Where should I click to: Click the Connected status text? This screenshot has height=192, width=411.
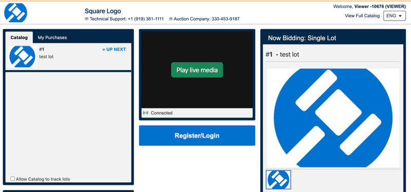(161, 113)
